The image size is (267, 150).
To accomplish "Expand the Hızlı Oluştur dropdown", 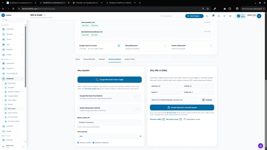I will tap(194, 16).
